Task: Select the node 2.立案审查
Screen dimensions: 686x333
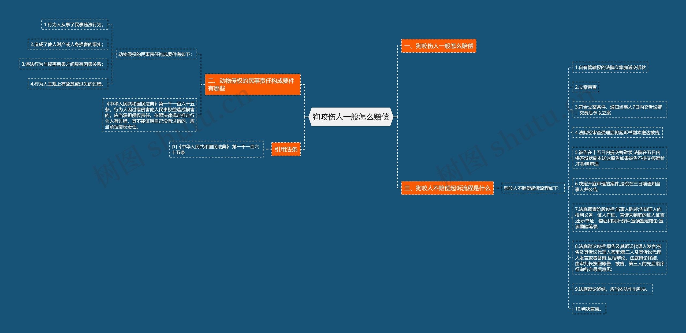Action: pyautogui.click(x=586, y=87)
